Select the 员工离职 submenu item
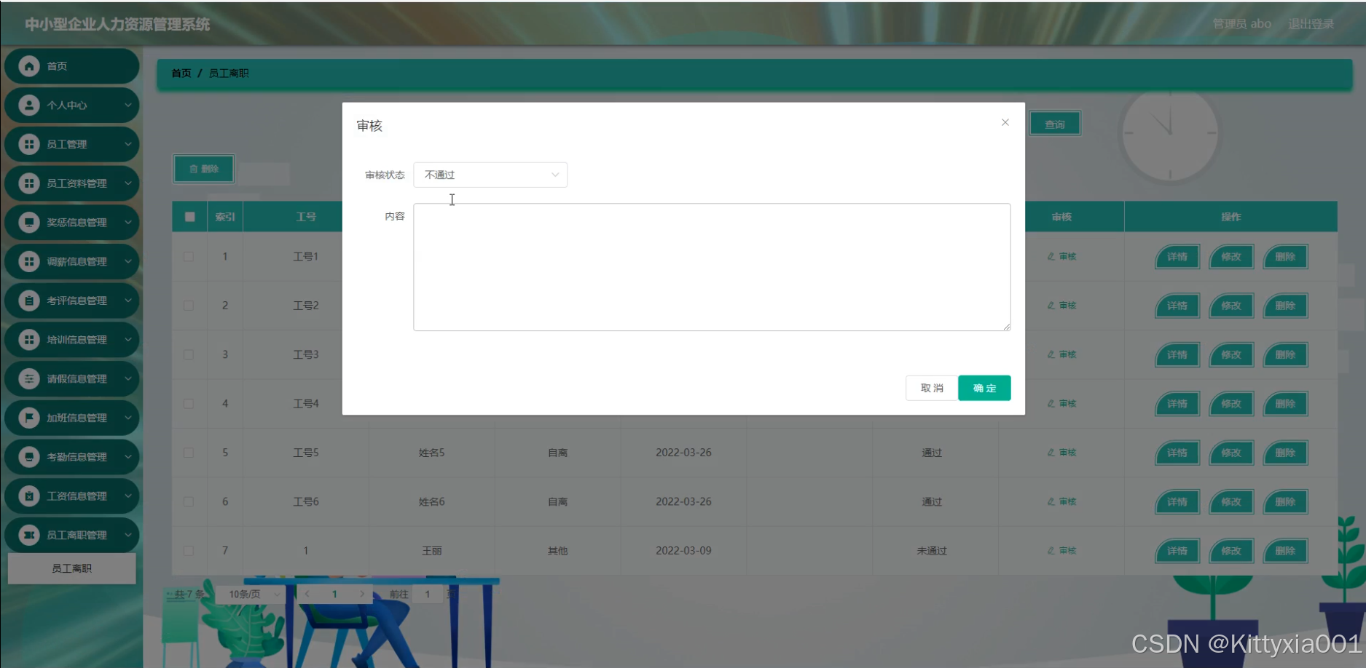 (x=71, y=568)
